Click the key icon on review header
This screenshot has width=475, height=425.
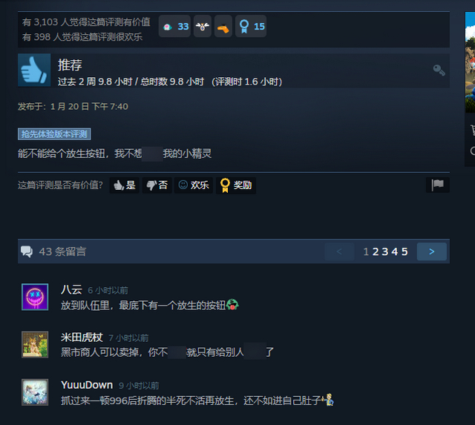[439, 70]
